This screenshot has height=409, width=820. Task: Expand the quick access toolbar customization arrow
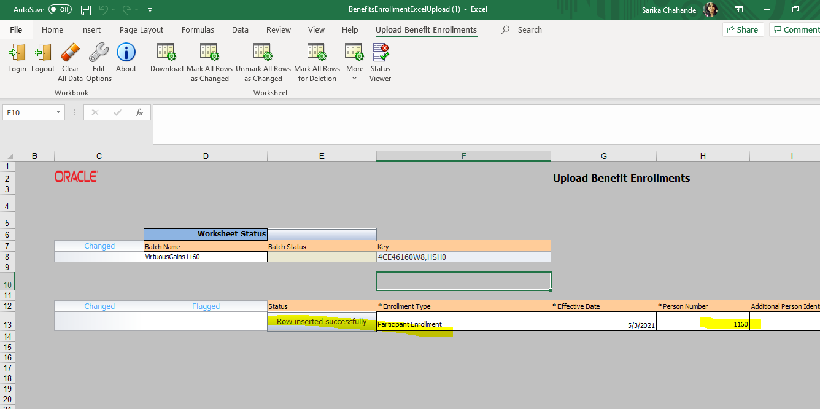pos(150,9)
